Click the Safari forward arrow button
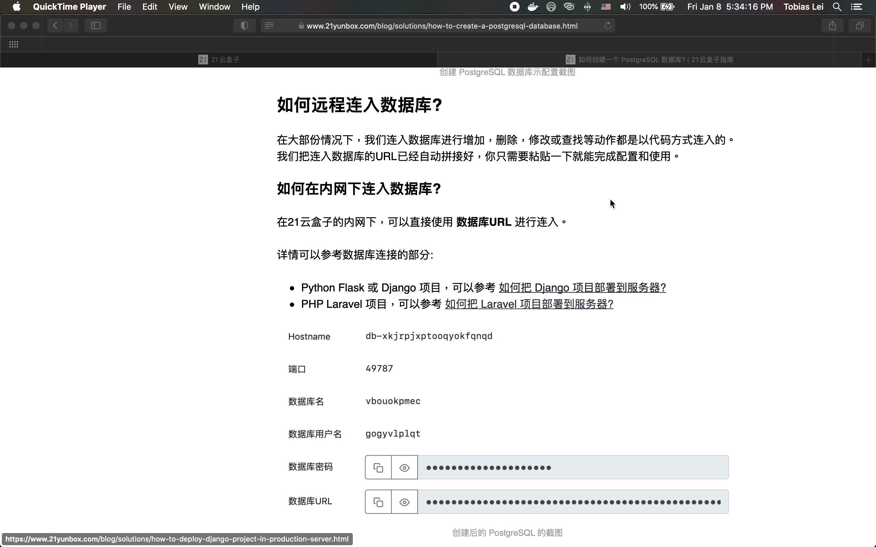 tap(71, 26)
